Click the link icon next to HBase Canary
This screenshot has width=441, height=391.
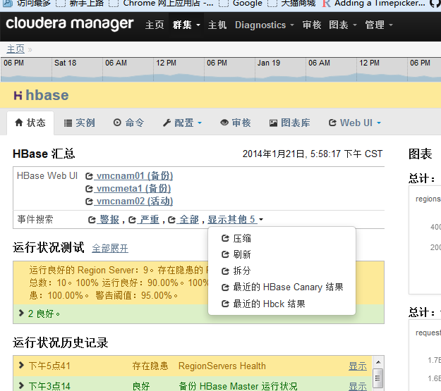click(226, 287)
